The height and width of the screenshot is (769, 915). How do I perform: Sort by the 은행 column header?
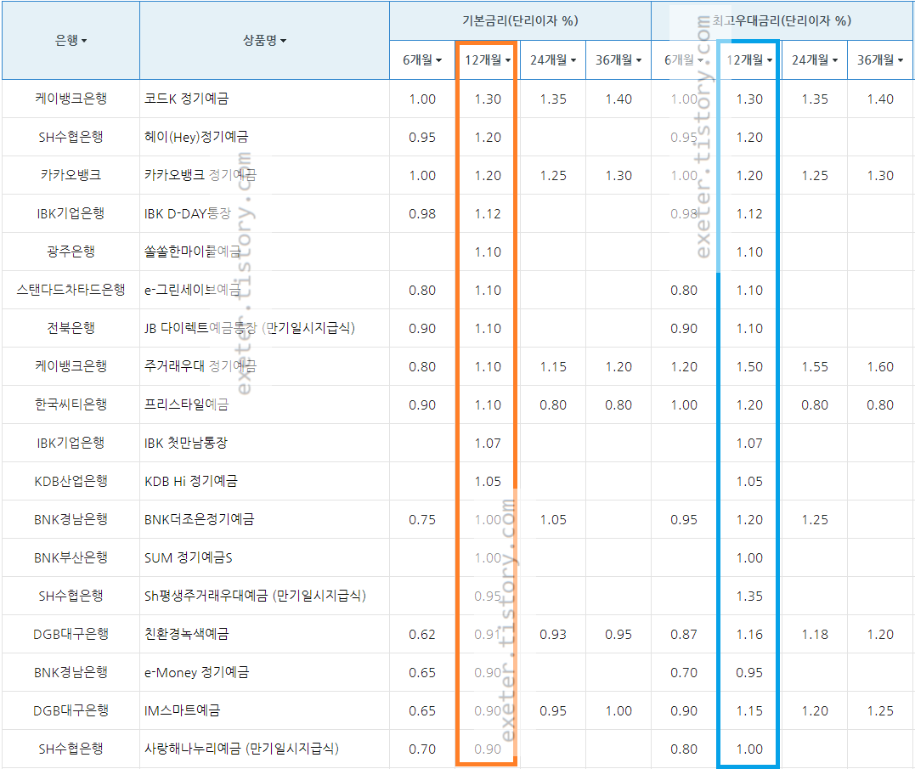pyautogui.click(x=71, y=40)
